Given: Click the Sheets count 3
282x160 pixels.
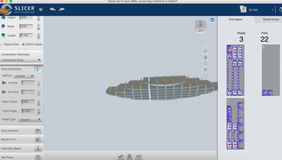Looking at the screenshot, I should [241, 39].
